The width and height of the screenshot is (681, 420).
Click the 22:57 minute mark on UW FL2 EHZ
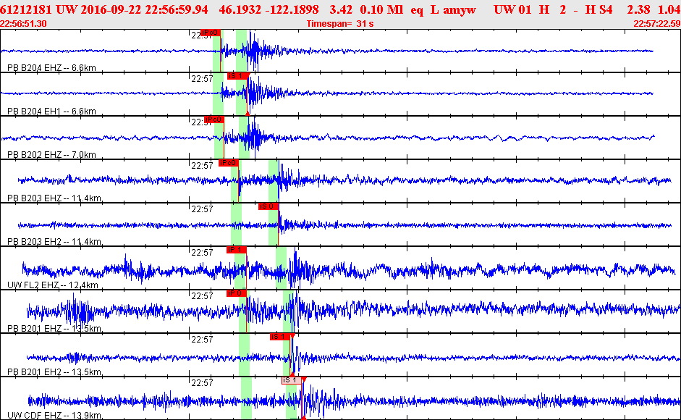pyautogui.click(x=203, y=253)
